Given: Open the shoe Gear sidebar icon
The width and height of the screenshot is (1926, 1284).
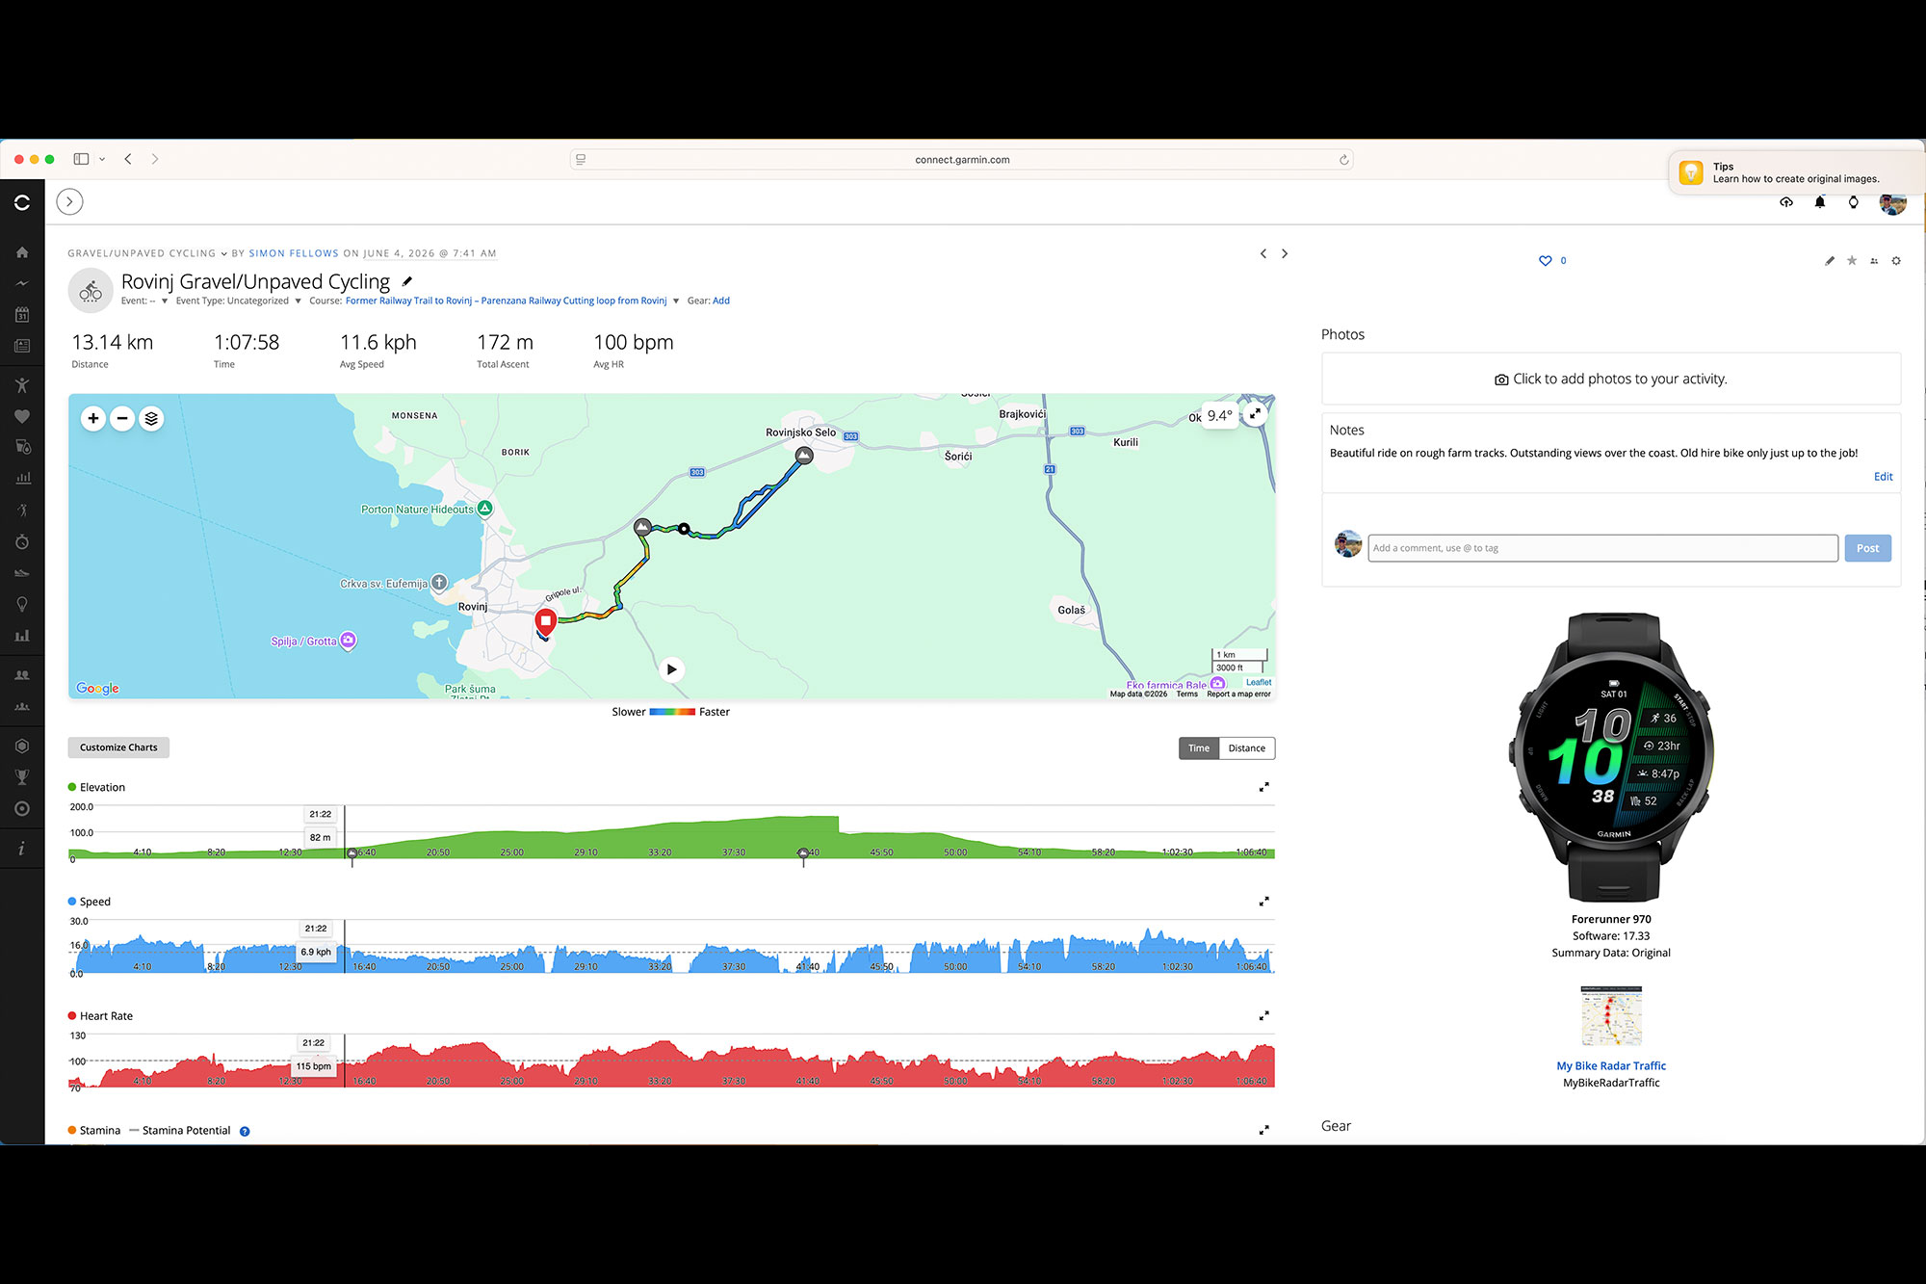Looking at the screenshot, I should (x=22, y=573).
